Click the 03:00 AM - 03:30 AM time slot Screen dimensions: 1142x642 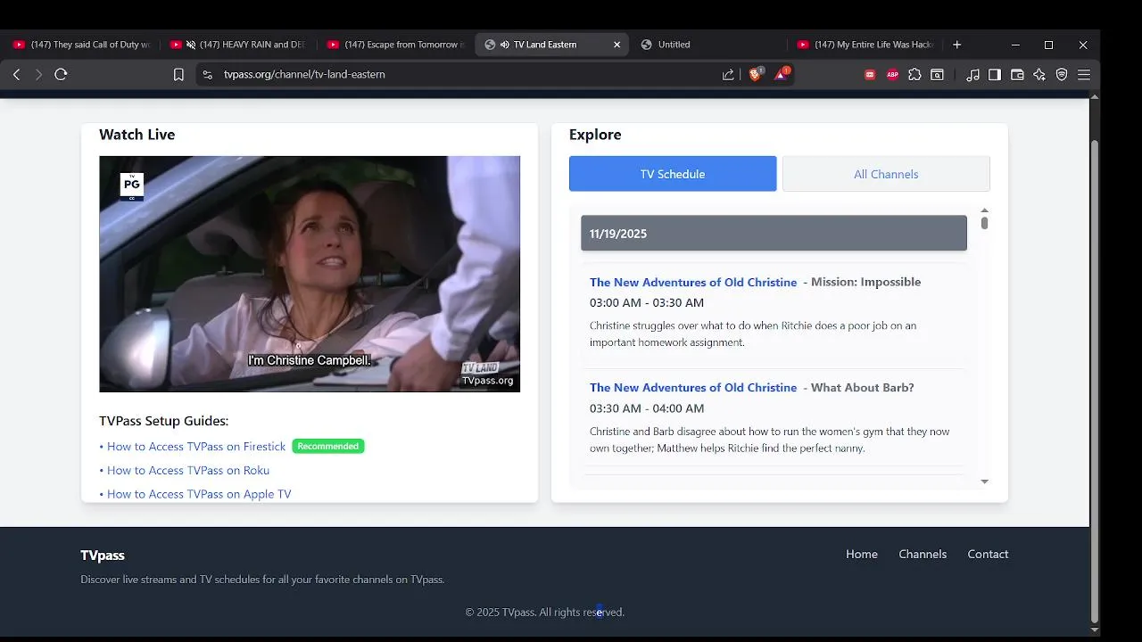coord(647,303)
